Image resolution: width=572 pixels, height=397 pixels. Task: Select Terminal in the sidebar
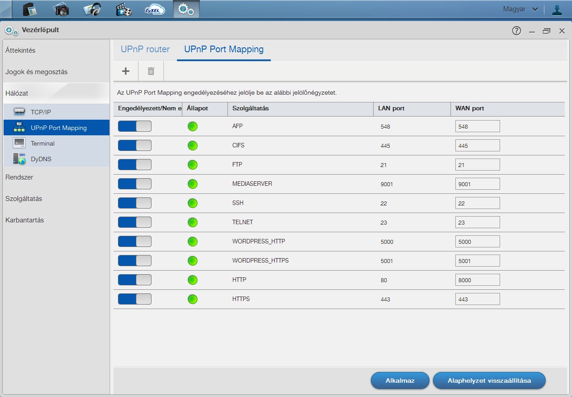pos(56,143)
